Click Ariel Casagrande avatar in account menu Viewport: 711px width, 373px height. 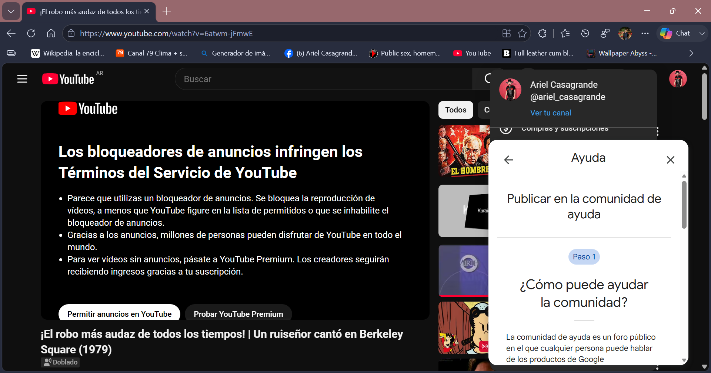pyautogui.click(x=510, y=90)
